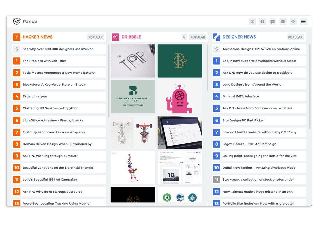This screenshot has height=226, width=318.
Task: Open 'Lego's Beautiful 1981 Ad Campaign' in Hacker News
Action: click(59, 180)
